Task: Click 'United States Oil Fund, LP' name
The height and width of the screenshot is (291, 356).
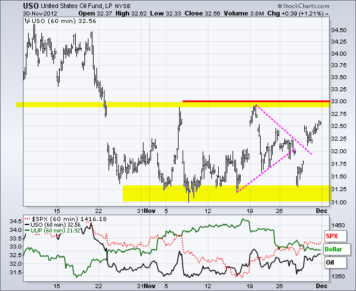Action: [x=77, y=6]
